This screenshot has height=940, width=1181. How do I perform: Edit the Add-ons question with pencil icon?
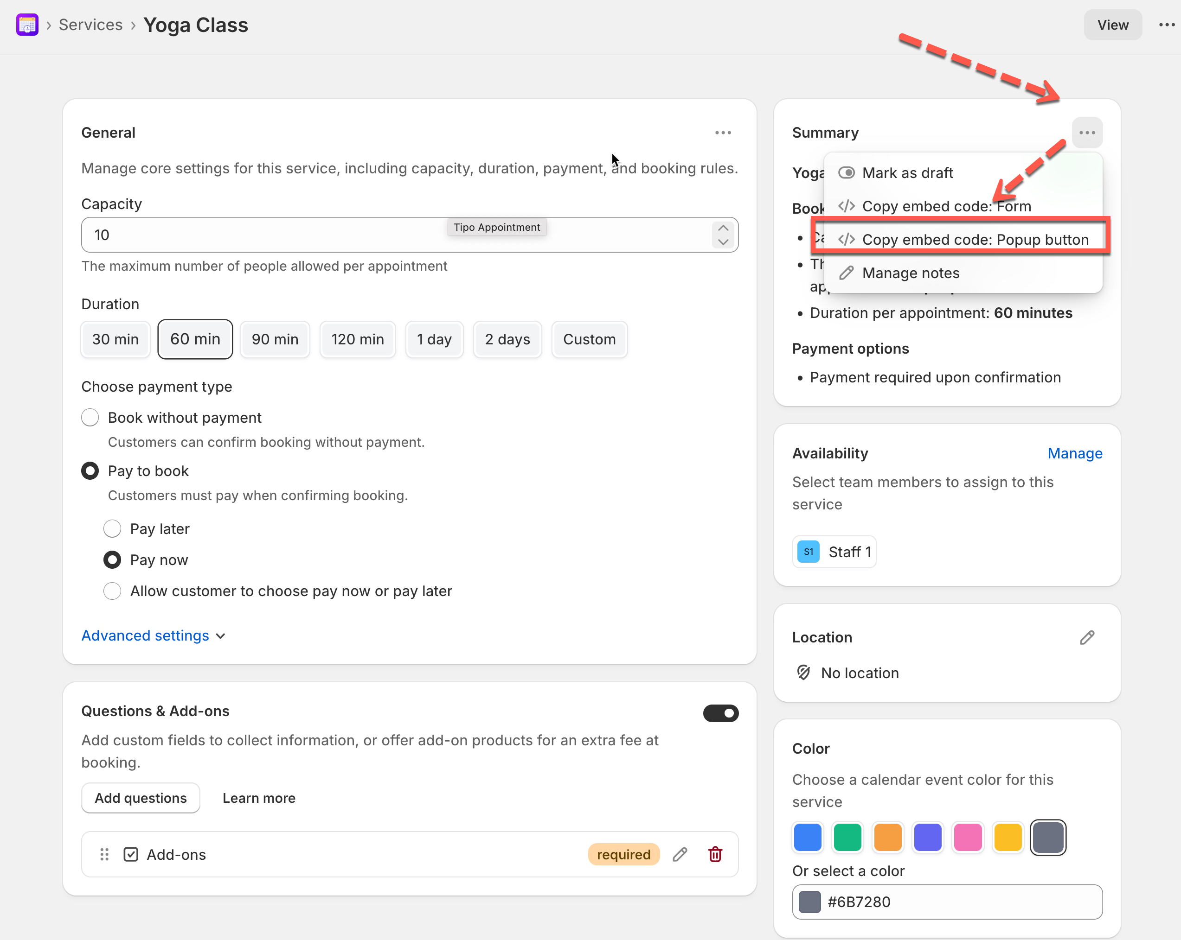pos(680,854)
